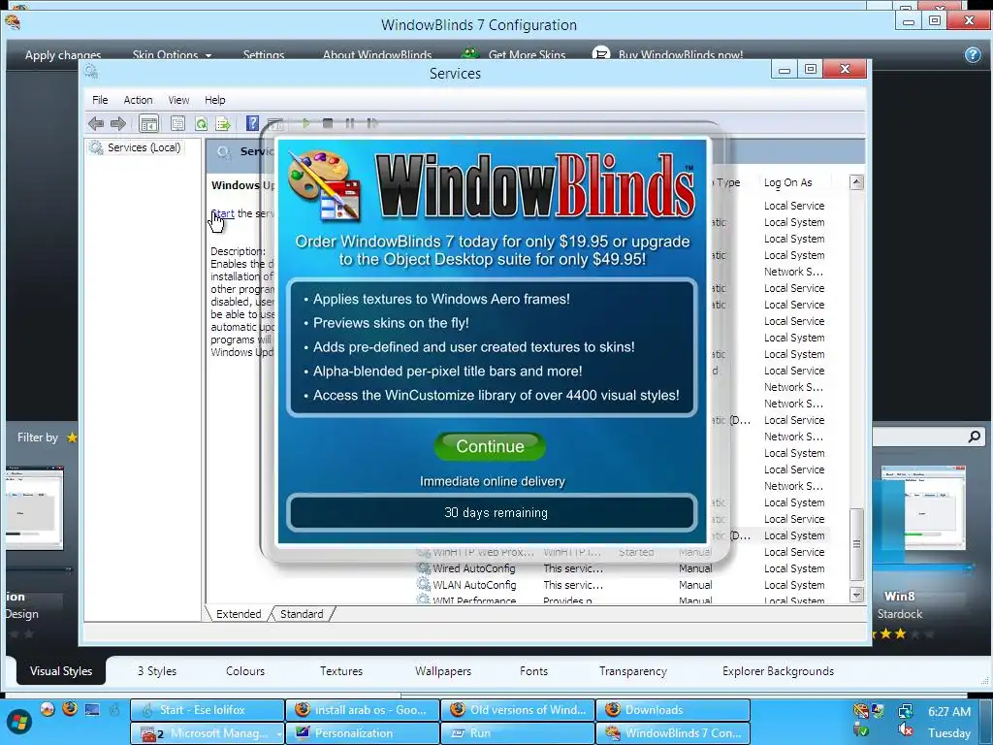
Task: Switch to Colours tab
Action: 245,671
